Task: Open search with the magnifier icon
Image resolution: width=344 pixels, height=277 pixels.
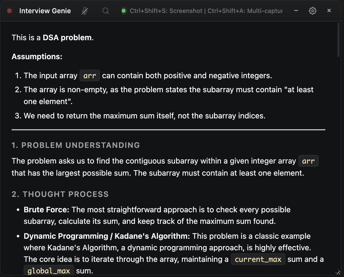Action: pos(106,11)
